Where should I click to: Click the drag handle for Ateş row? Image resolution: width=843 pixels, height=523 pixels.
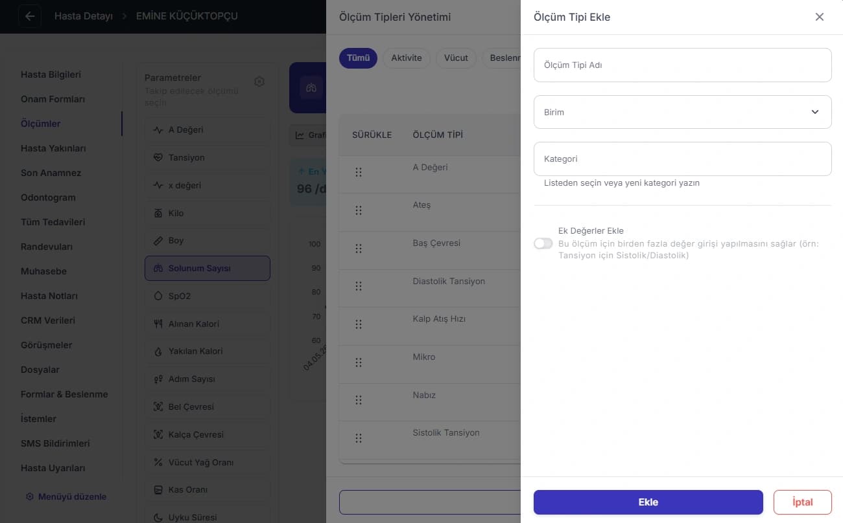coord(359,210)
